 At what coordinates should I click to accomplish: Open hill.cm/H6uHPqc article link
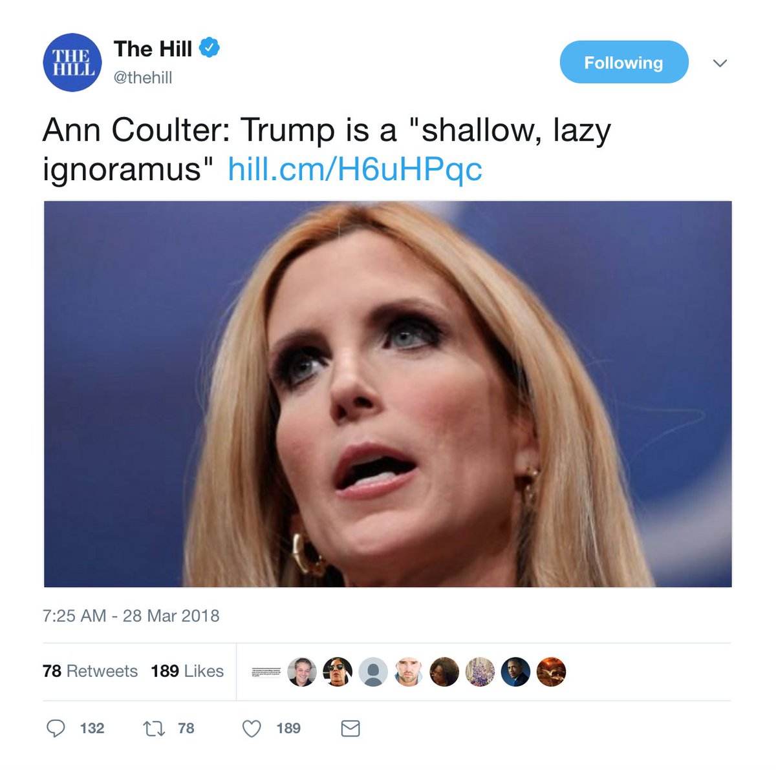point(355,169)
